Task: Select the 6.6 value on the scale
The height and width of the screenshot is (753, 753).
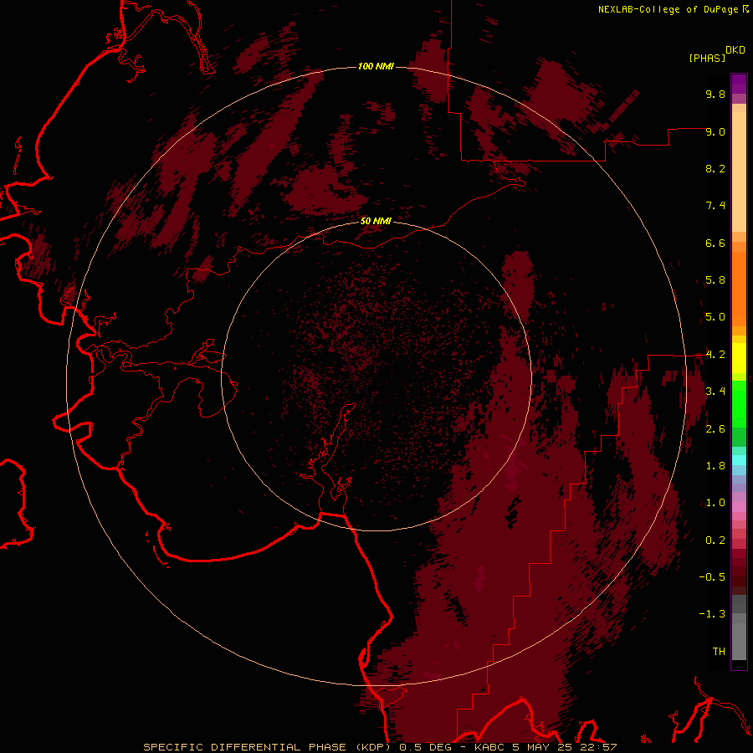Action: coord(715,243)
